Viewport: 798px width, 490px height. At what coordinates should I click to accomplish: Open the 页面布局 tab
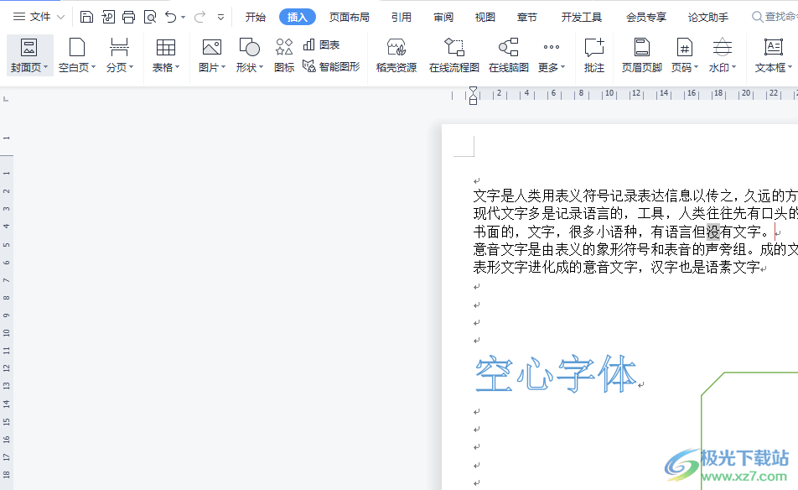tap(349, 18)
